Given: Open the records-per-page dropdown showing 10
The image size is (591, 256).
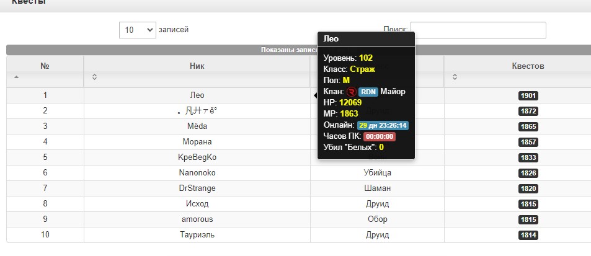Looking at the screenshot, I should coord(138,30).
